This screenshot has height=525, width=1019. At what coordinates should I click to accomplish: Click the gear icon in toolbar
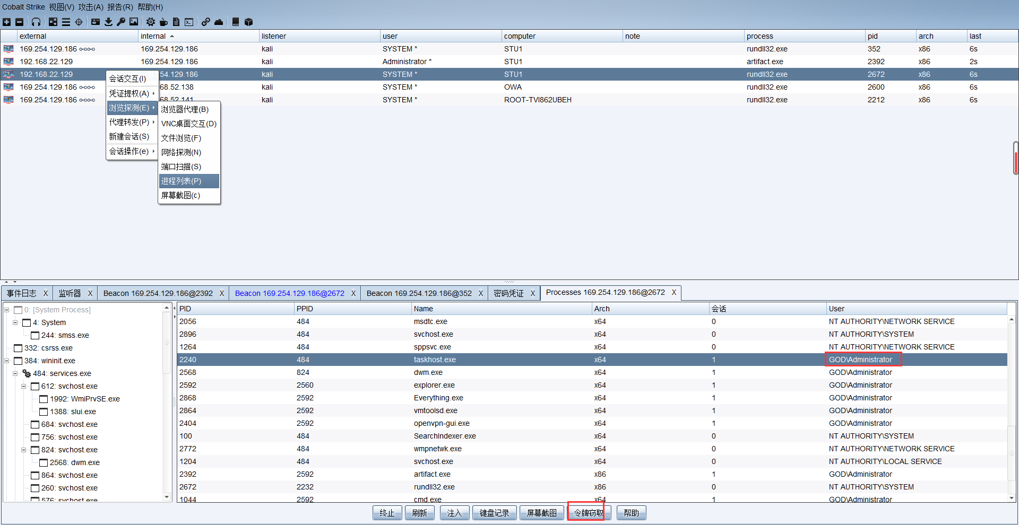(x=151, y=22)
